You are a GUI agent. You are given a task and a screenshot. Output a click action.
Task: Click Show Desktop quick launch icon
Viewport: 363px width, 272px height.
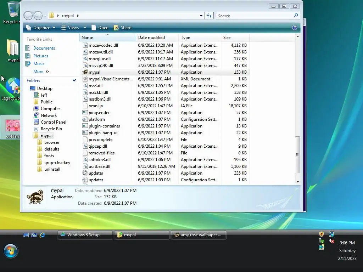26,235
